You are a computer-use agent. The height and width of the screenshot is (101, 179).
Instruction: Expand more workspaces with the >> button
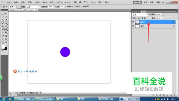pos(163,2)
